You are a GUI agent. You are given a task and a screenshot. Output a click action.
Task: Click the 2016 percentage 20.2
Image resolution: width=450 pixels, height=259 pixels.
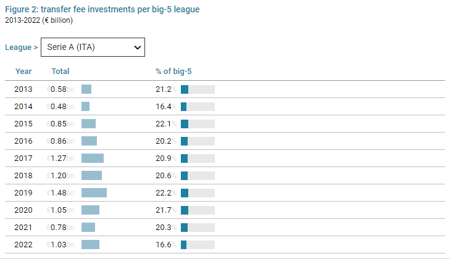pos(164,141)
